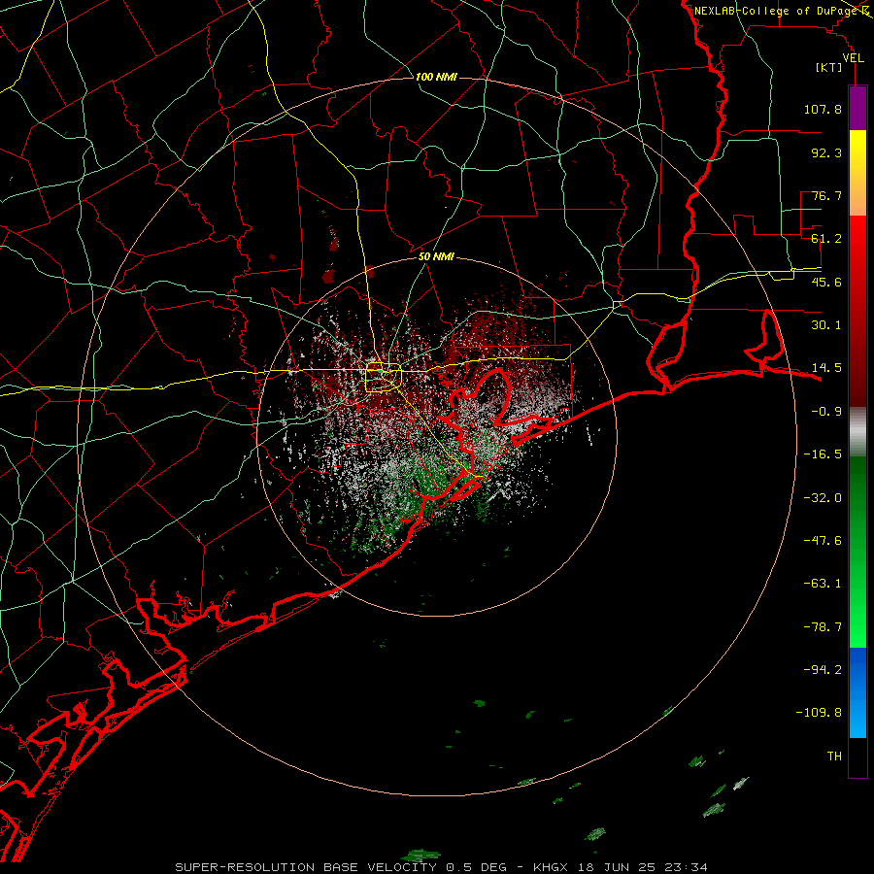
Task: Click the Super-Resolution Base Velocity caption
Action: click(442, 867)
